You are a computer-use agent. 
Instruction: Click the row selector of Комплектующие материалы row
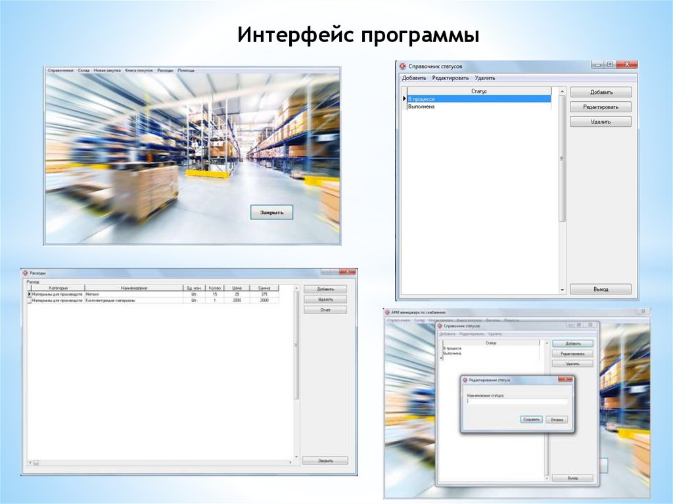tap(29, 300)
